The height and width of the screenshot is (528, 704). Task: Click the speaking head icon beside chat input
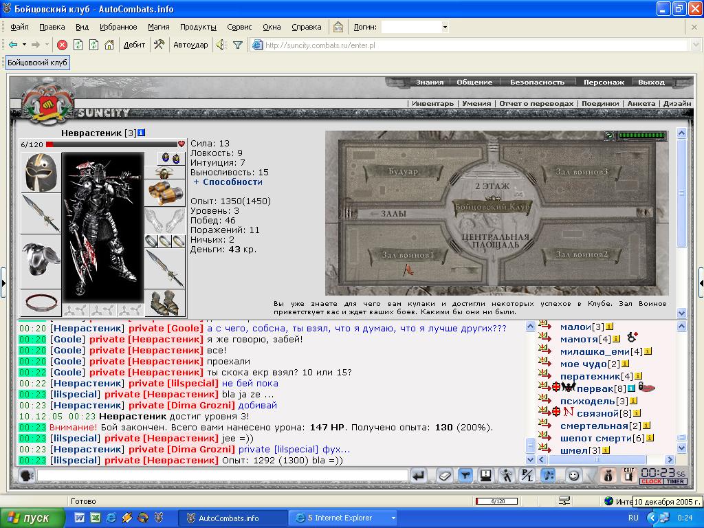27,475
